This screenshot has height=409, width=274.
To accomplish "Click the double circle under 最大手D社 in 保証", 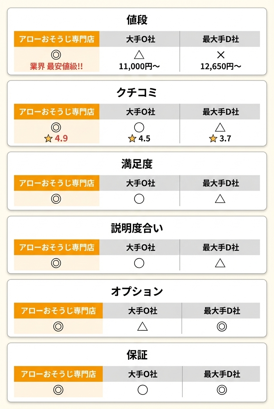I will point(222,390).
